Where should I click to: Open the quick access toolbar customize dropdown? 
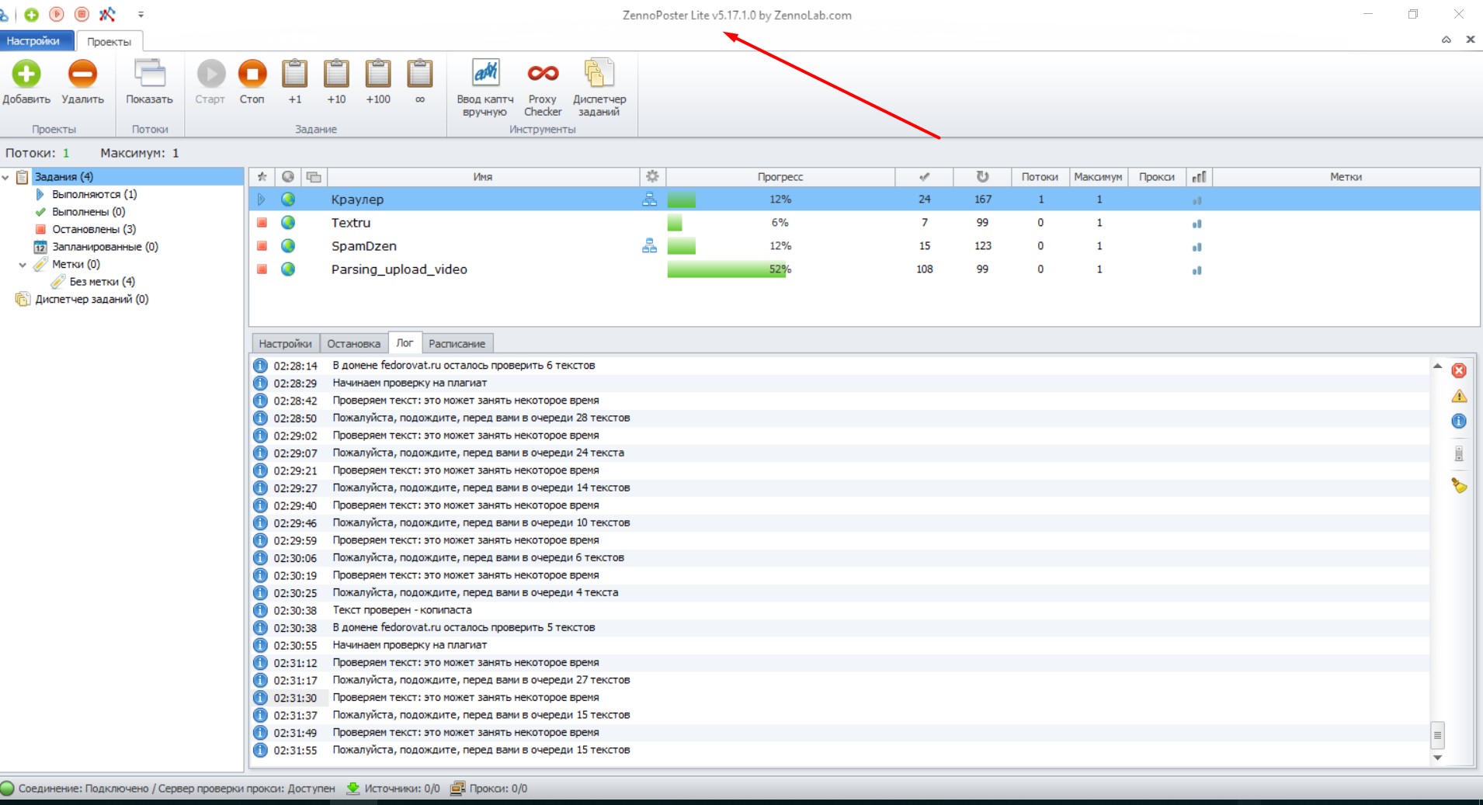[x=141, y=14]
